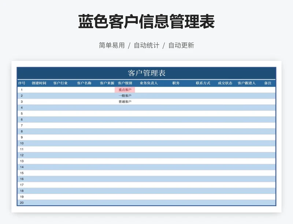Click the 蓝色客户信息管理表 main heading
Screen dimensions: 293x224
[x=146, y=22]
